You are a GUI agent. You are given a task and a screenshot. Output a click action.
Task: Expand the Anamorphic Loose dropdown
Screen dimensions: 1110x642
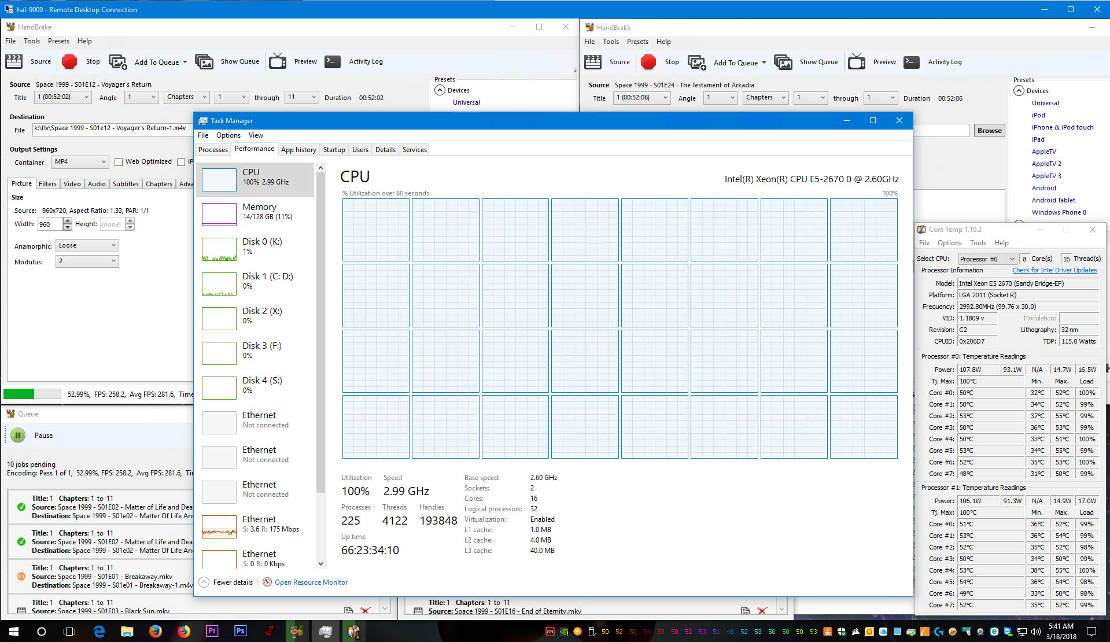[87, 246]
